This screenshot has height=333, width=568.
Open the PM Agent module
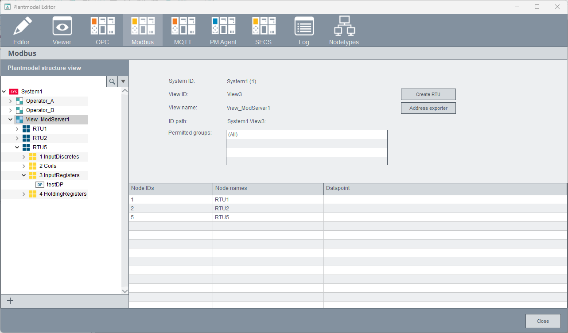(223, 30)
